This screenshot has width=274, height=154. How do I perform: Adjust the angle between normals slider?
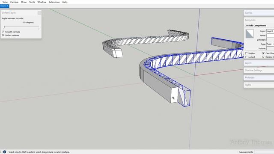[21, 27]
